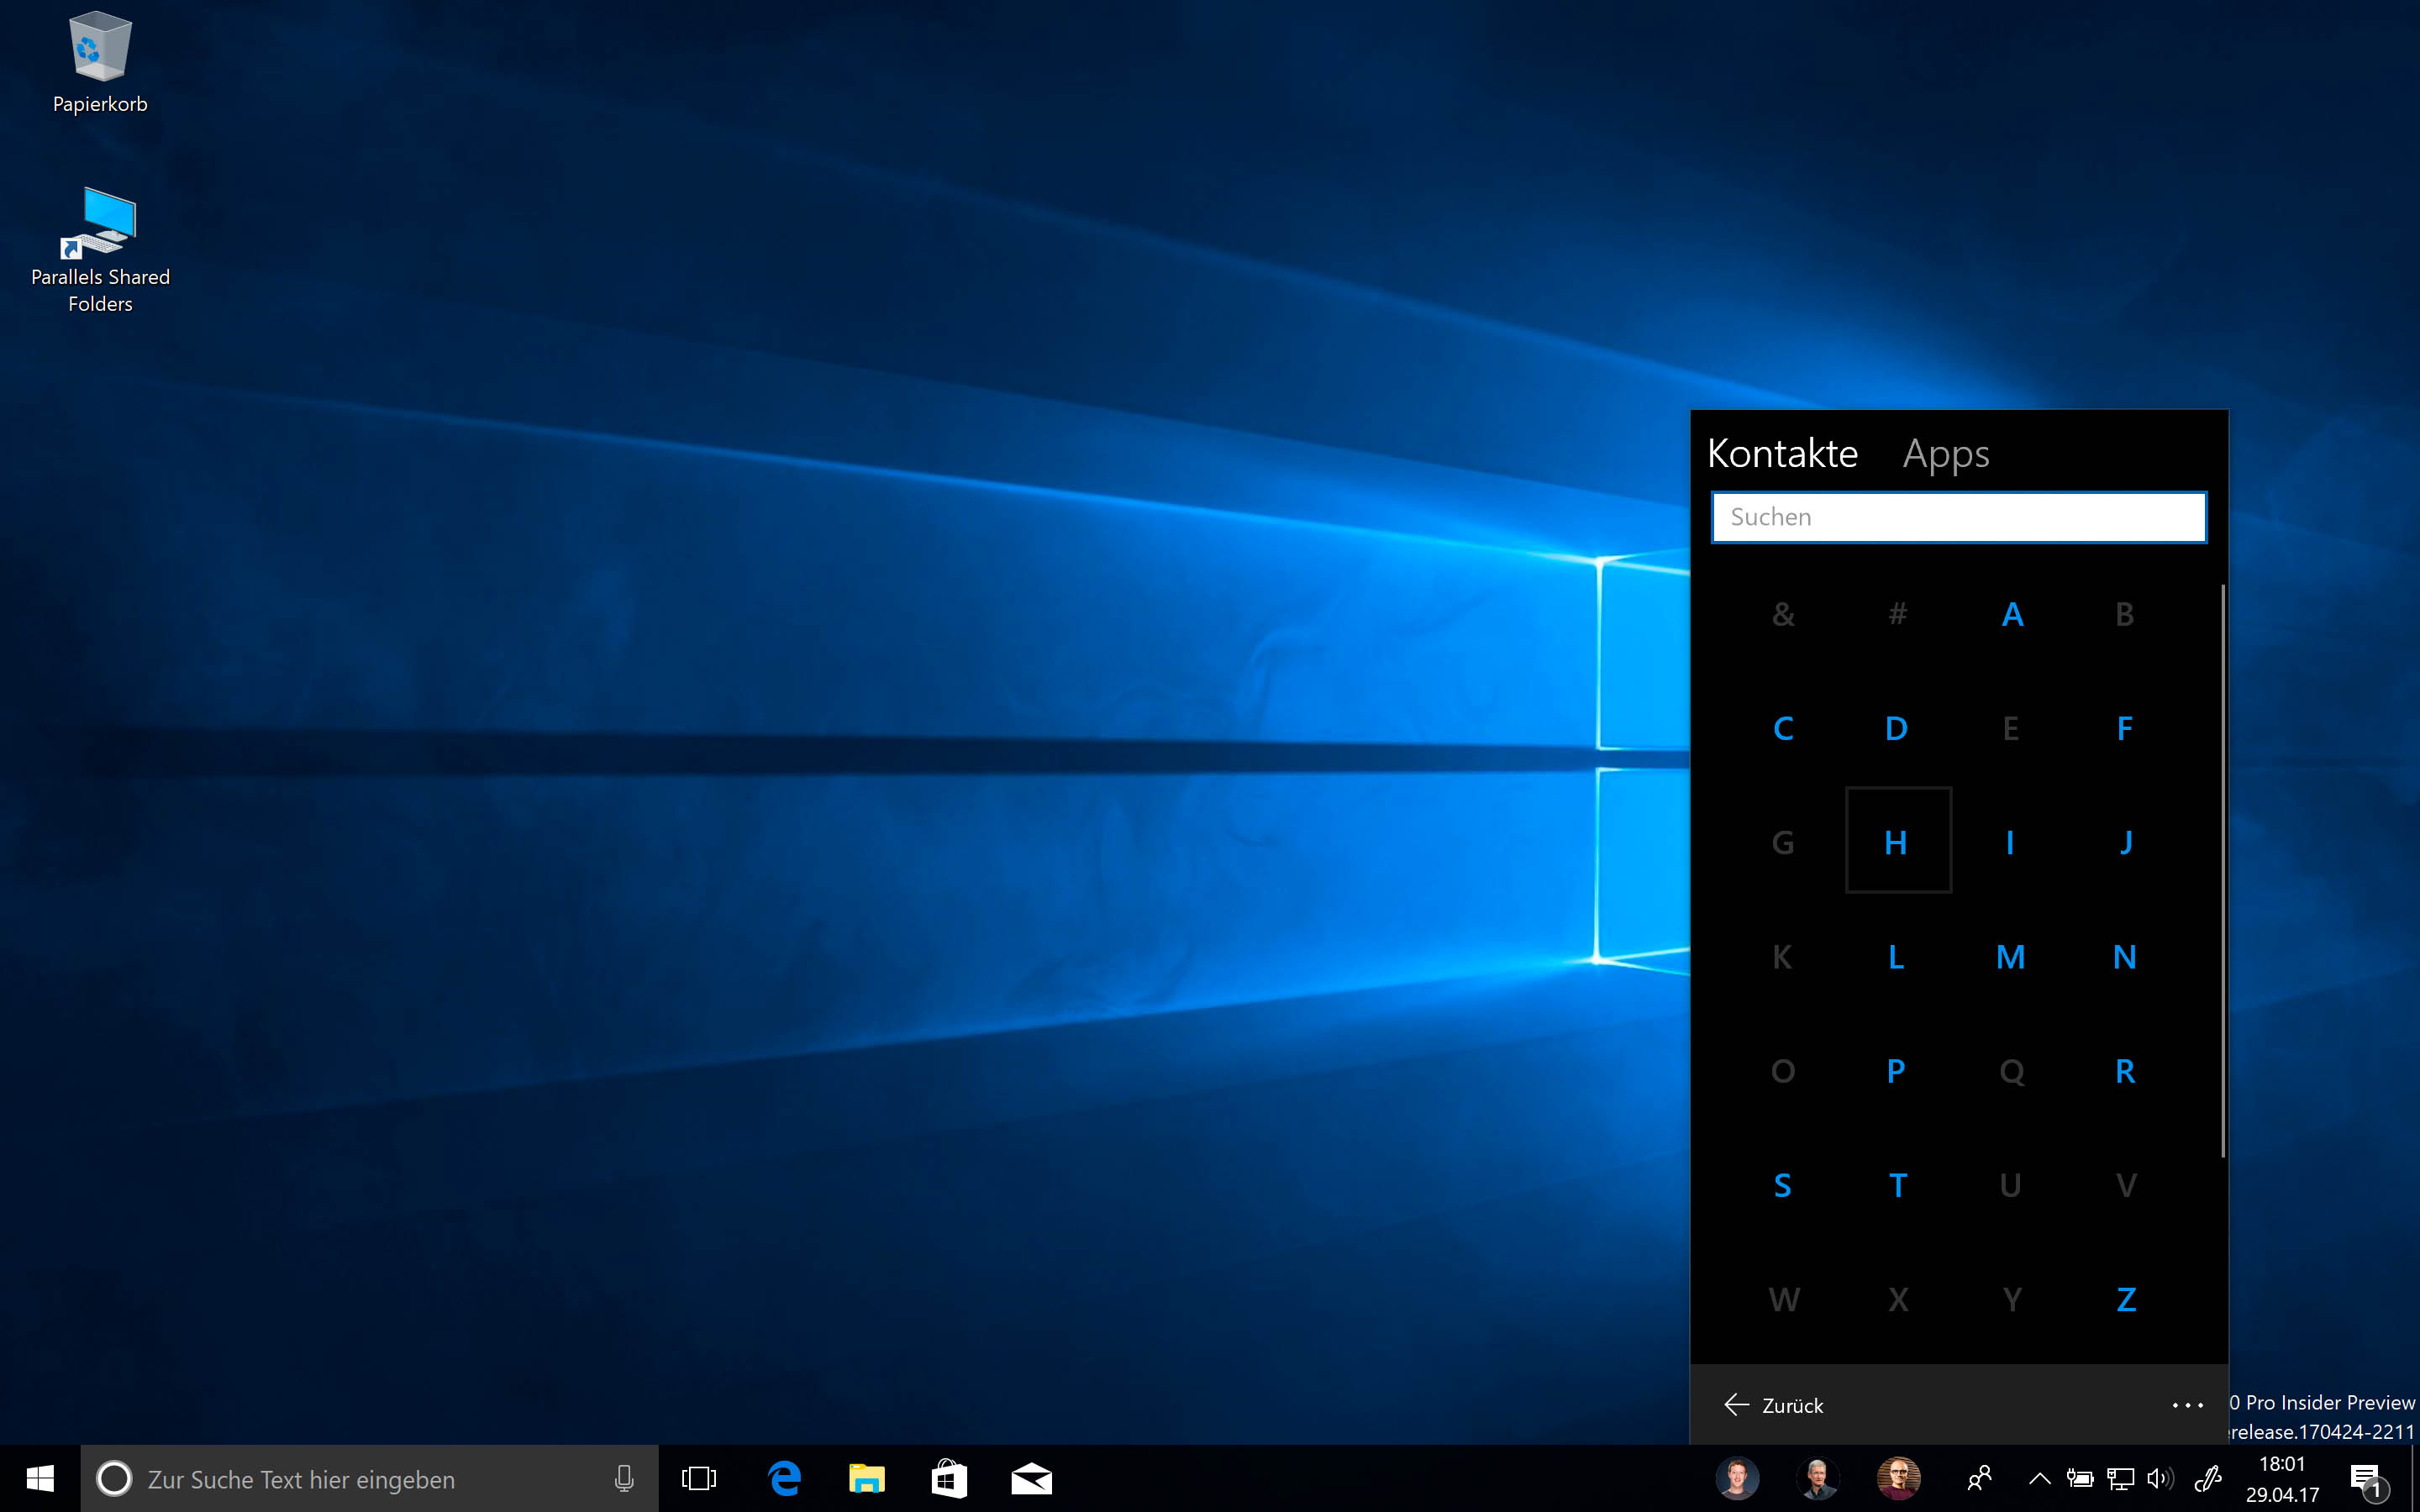Open the Mail app from taskbar
The image size is (2420, 1512).
pyautogui.click(x=1031, y=1479)
